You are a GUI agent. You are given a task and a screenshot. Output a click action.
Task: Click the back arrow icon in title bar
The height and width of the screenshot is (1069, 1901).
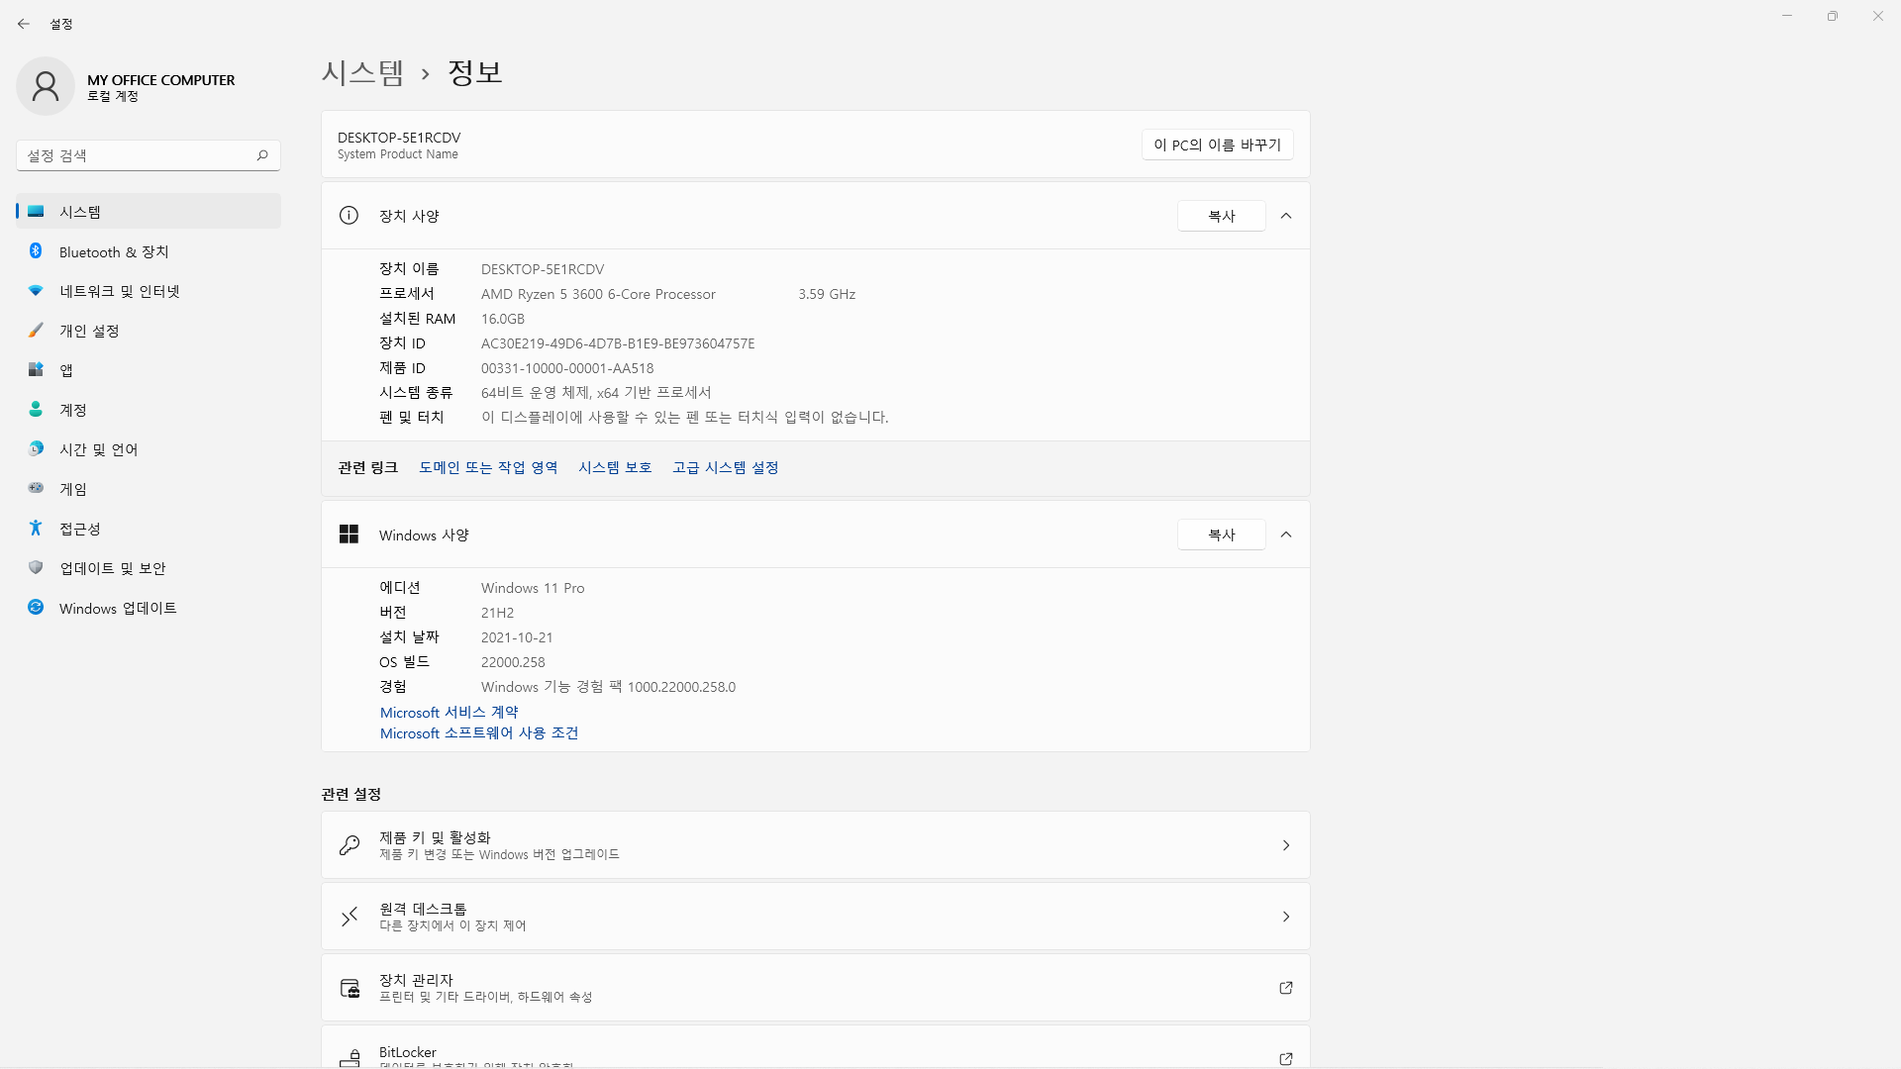click(24, 24)
